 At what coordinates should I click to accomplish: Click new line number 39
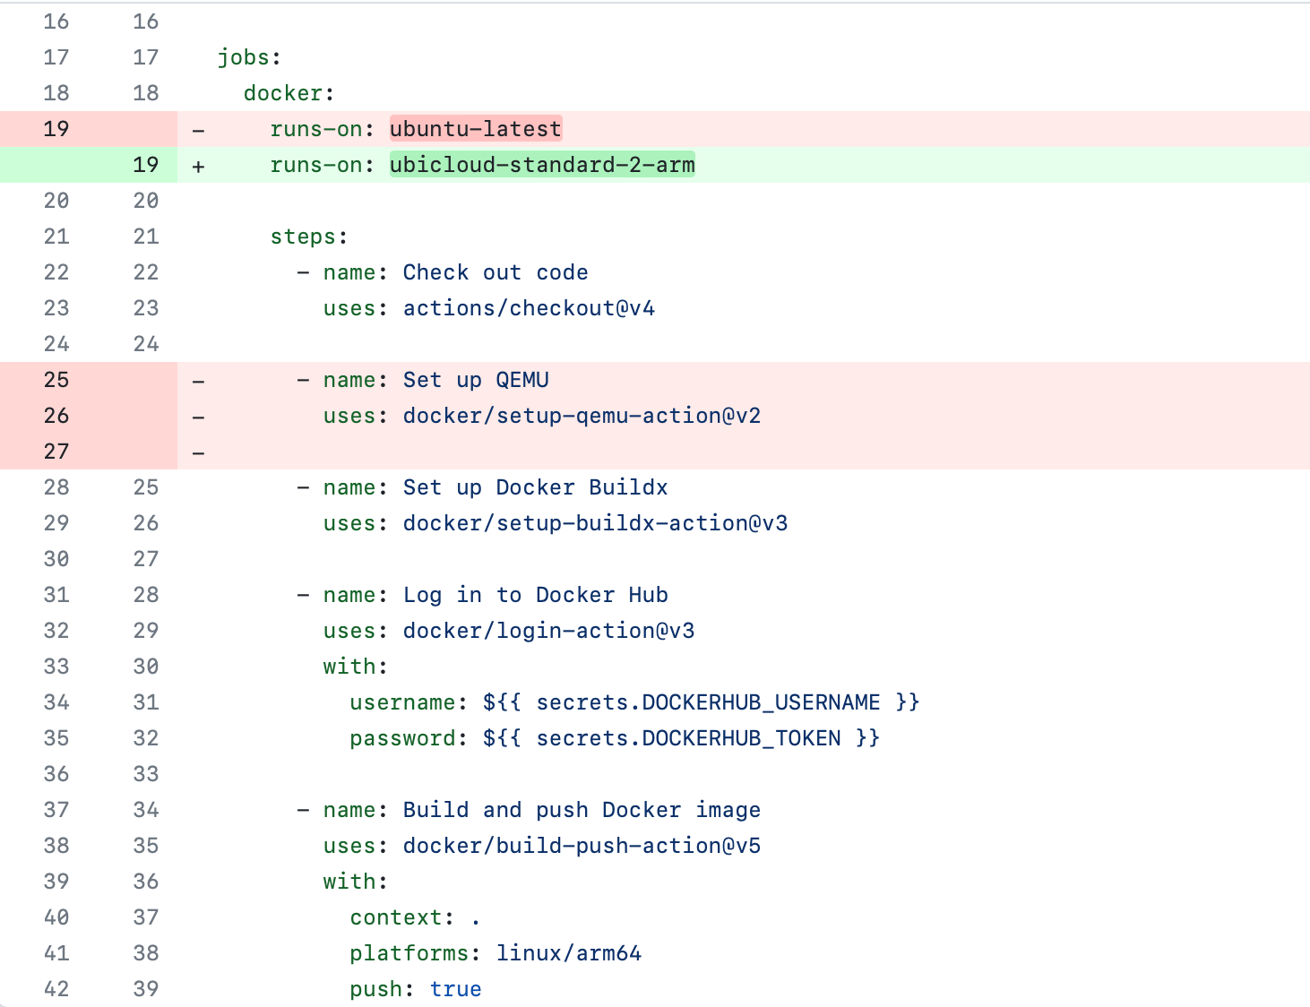point(146,989)
